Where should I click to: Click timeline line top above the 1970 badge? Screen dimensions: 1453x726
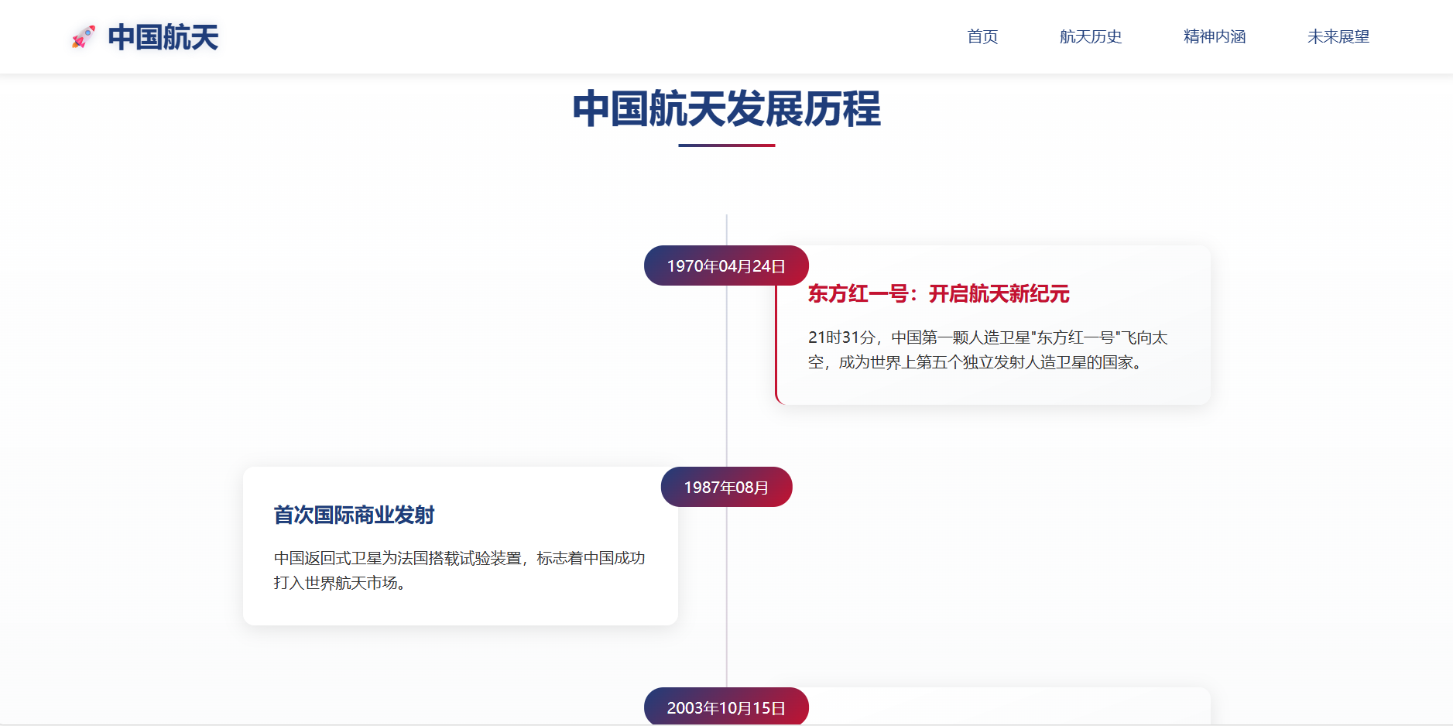(x=727, y=230)
